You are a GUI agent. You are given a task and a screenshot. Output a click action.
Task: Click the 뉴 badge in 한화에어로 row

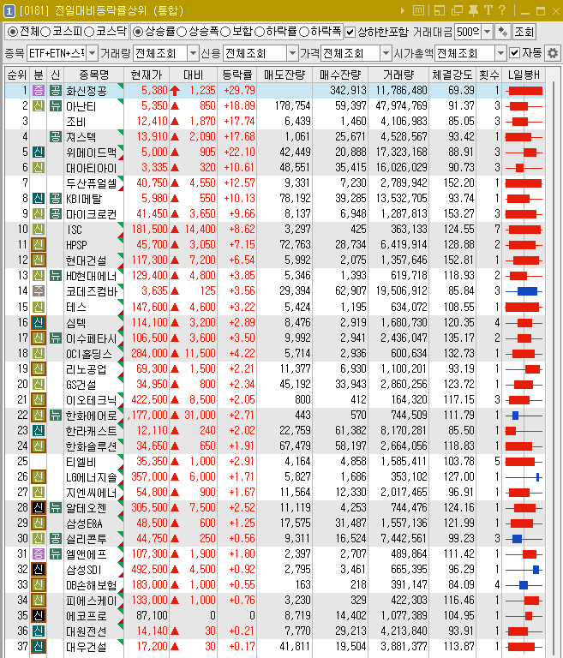56,415
